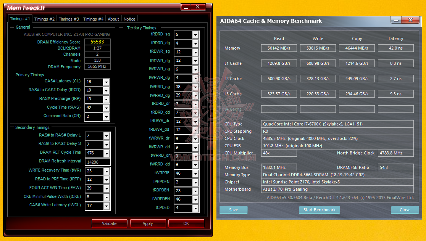426x241 pixels.
Task: Save the AIDA64 benchmark results
Action: tap(233, 209)
